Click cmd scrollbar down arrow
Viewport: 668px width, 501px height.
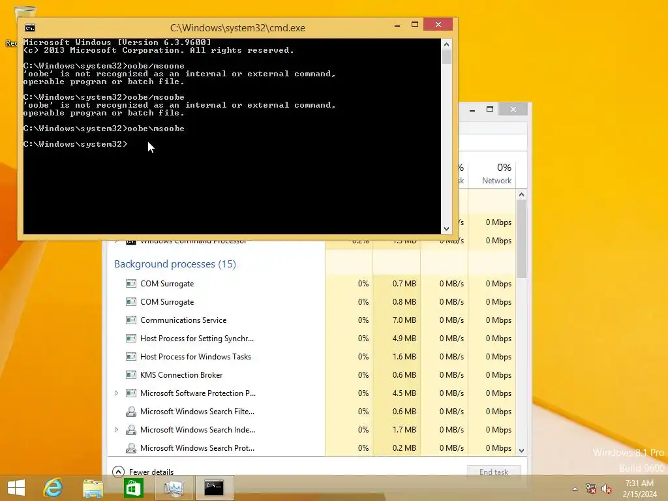coord(446,229)
